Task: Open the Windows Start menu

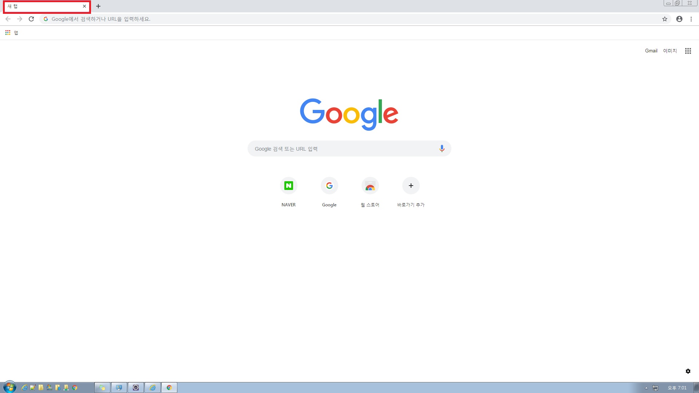Action: click(x=10, y=387)
